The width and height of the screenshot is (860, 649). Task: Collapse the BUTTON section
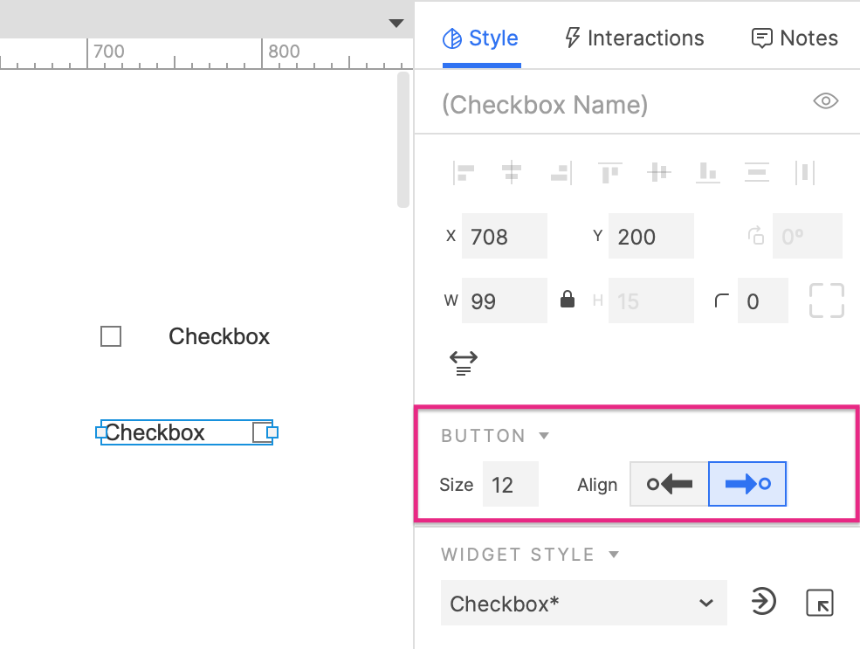pyautogui.click(x=544, y=436)
